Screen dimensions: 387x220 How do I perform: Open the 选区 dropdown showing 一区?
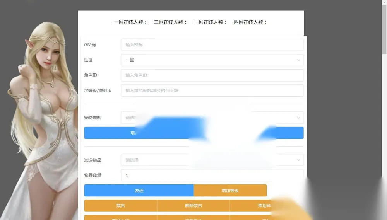pyautogui.click(x=212, y=60)
